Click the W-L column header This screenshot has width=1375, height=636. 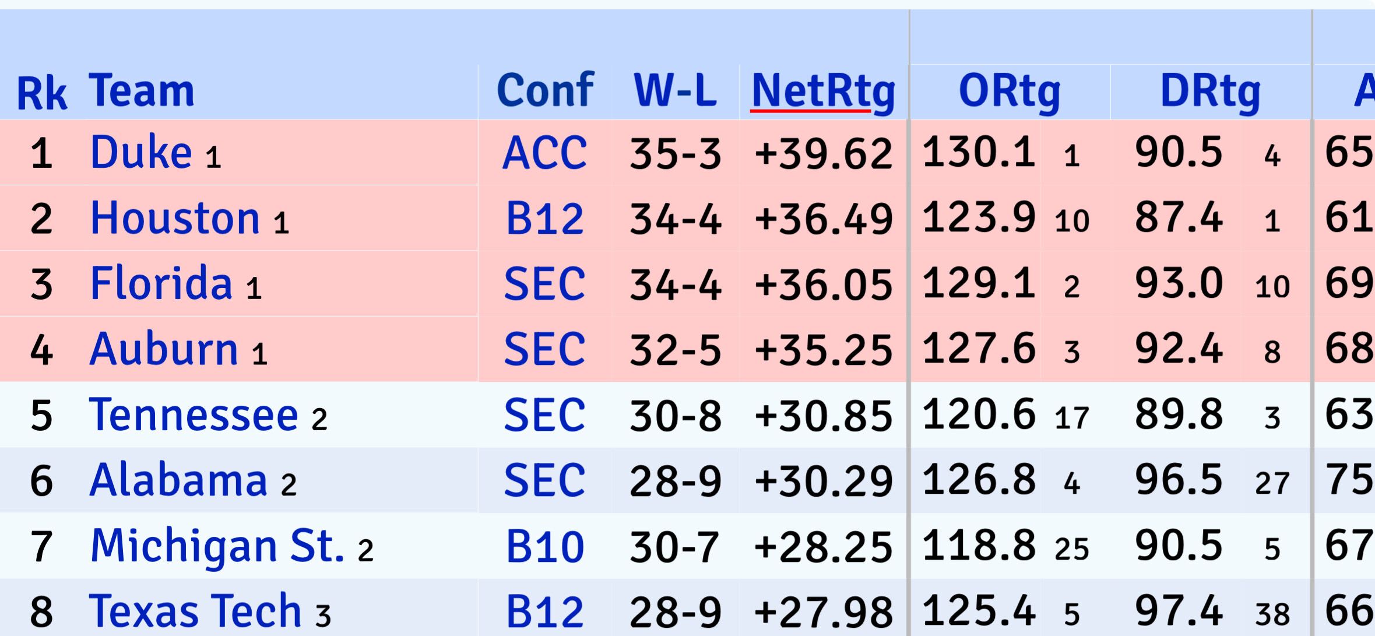pos(675,92)
